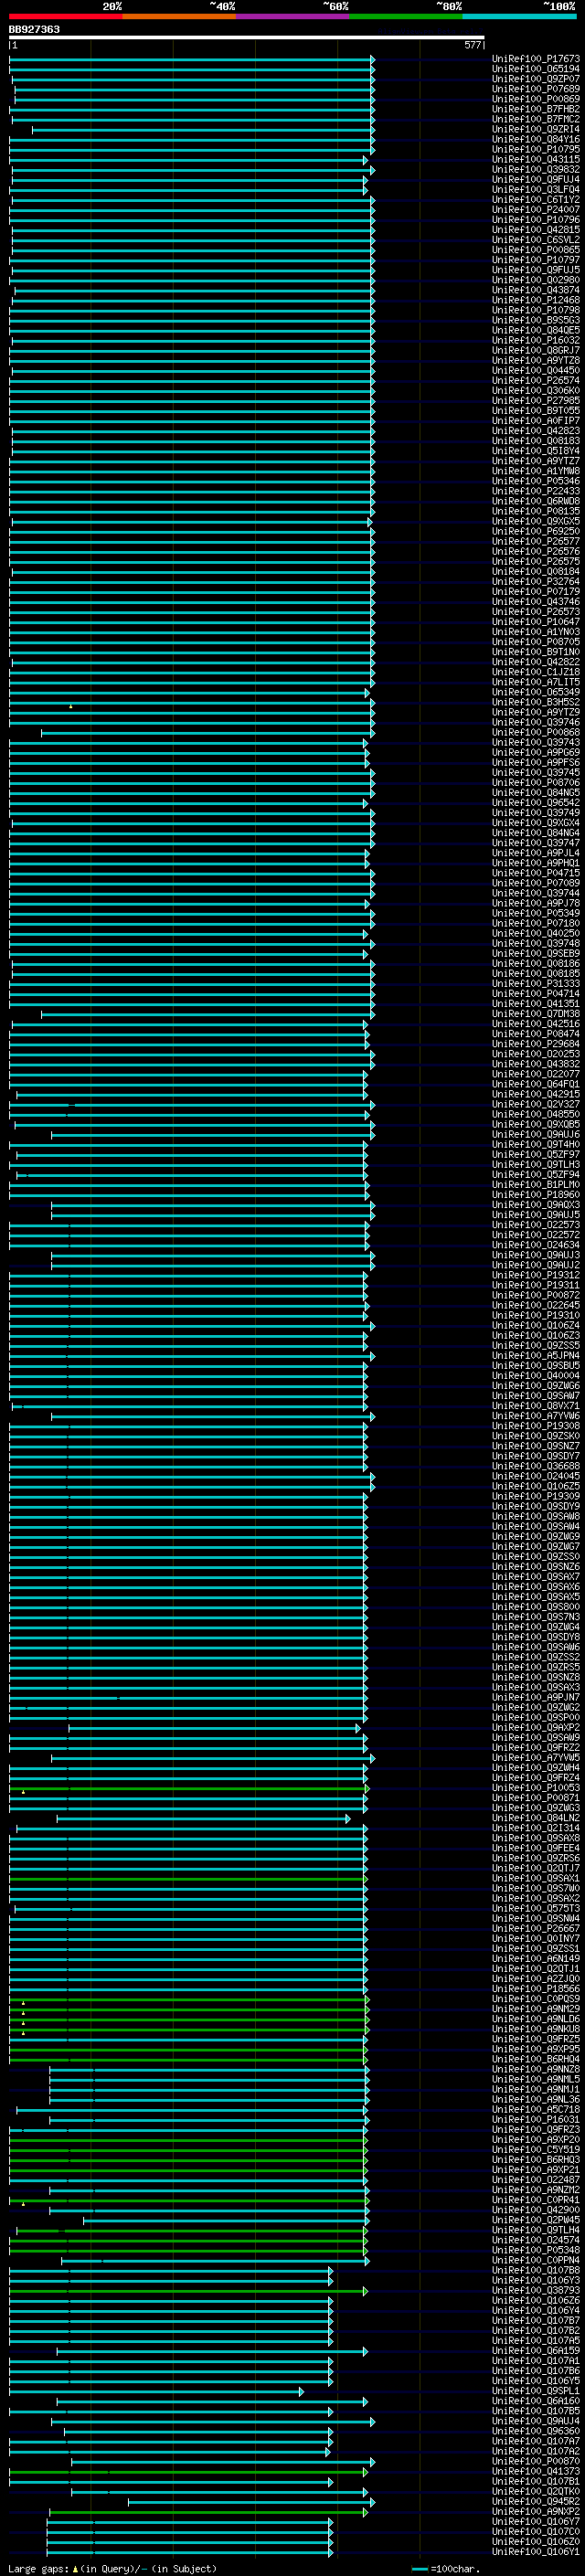Select the UniRef100_A7YVW6 label
Screen dimensions: 585x2576
pyautogui.click(x=536, y=1415)
